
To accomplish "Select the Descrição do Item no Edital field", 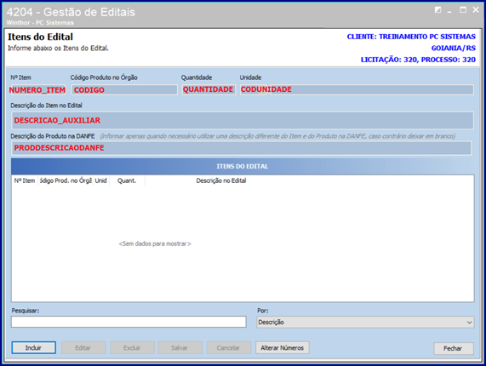I will 243,120.
